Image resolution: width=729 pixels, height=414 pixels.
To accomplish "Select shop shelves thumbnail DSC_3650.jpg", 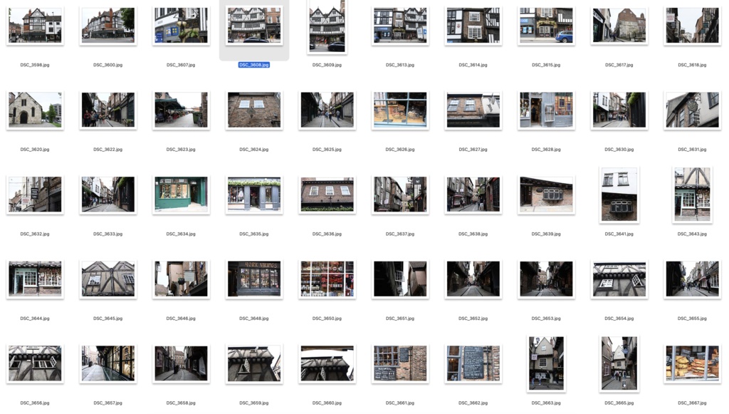I will pyautogui.click(x=327, y=279).
